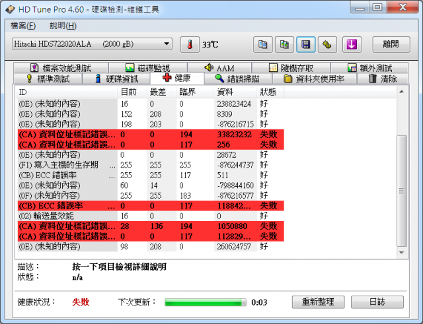Switch to the 標準測試 tab
This screenshot has width=423, height=324.
coord(48,79)
